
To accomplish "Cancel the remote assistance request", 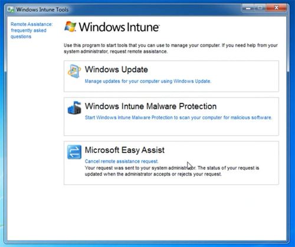I will [x=122, y=161].
